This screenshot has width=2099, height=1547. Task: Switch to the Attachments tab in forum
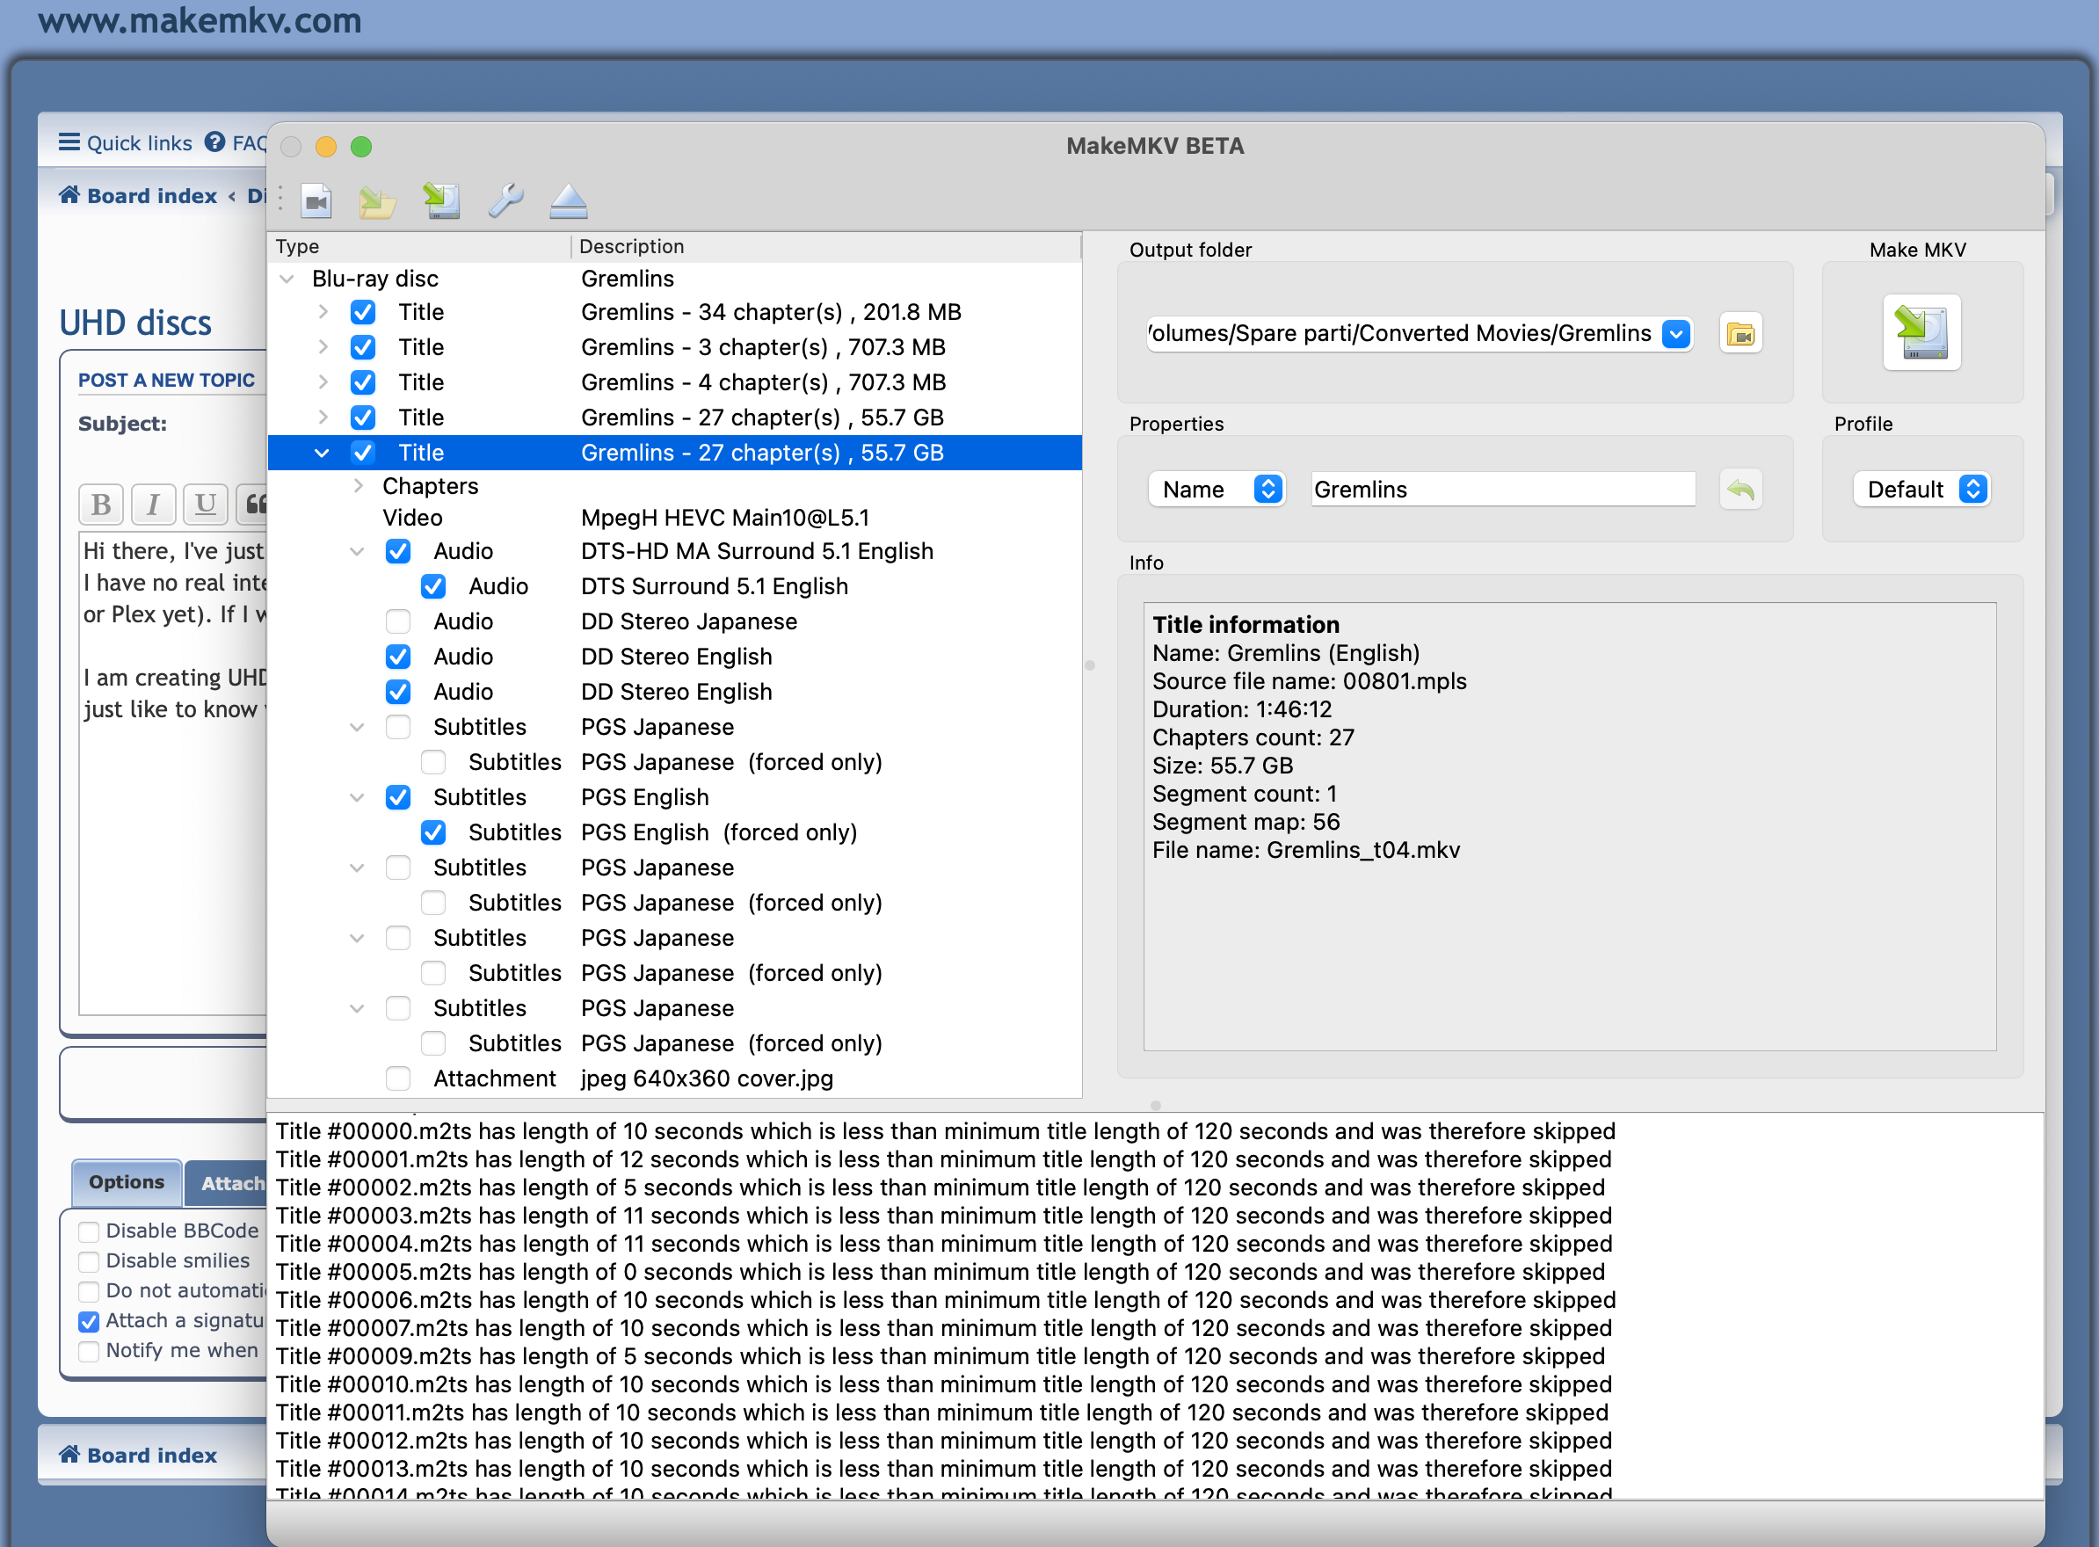(x=227, y=1183)
